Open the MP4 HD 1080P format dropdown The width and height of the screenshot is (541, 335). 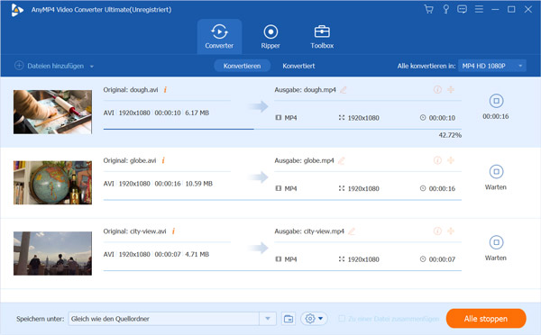coord(492,66)
